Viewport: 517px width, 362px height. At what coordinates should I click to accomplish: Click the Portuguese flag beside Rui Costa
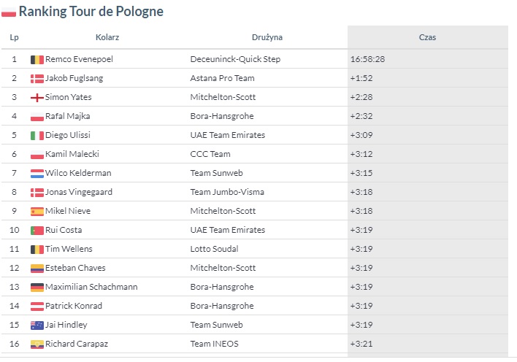(x=37, y=231)
